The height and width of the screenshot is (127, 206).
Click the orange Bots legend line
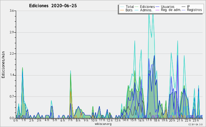(x=122, y=10)
